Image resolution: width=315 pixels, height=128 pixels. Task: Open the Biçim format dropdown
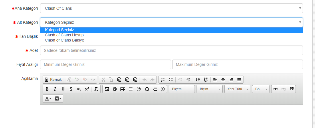click(x=209, y=89)
